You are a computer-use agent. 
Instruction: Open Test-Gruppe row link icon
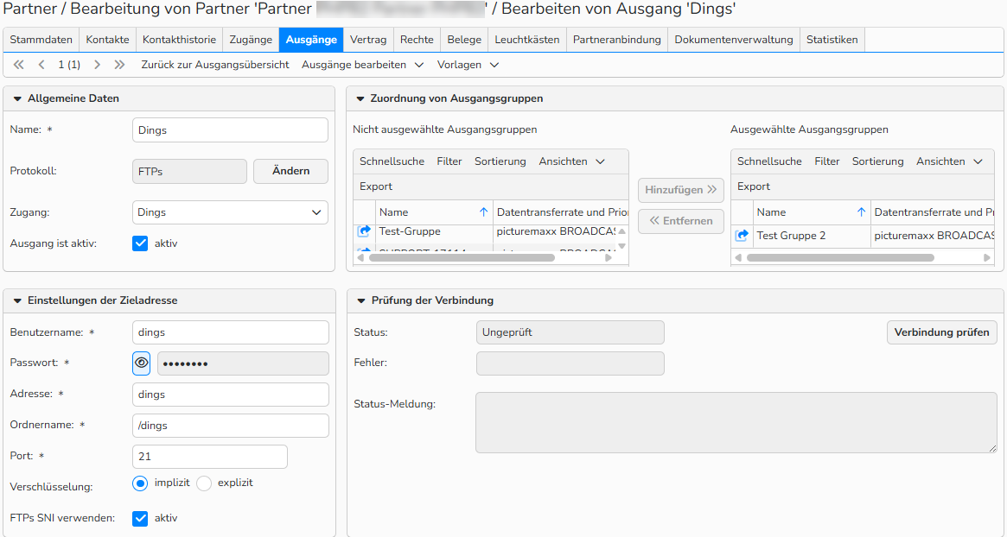click(364, 231)
